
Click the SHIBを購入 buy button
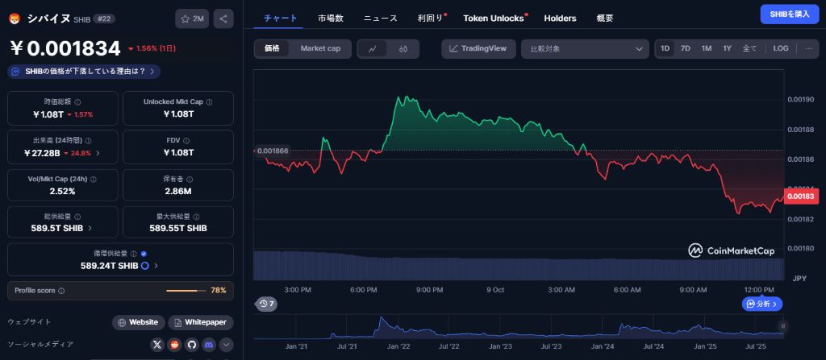point(789,14)
